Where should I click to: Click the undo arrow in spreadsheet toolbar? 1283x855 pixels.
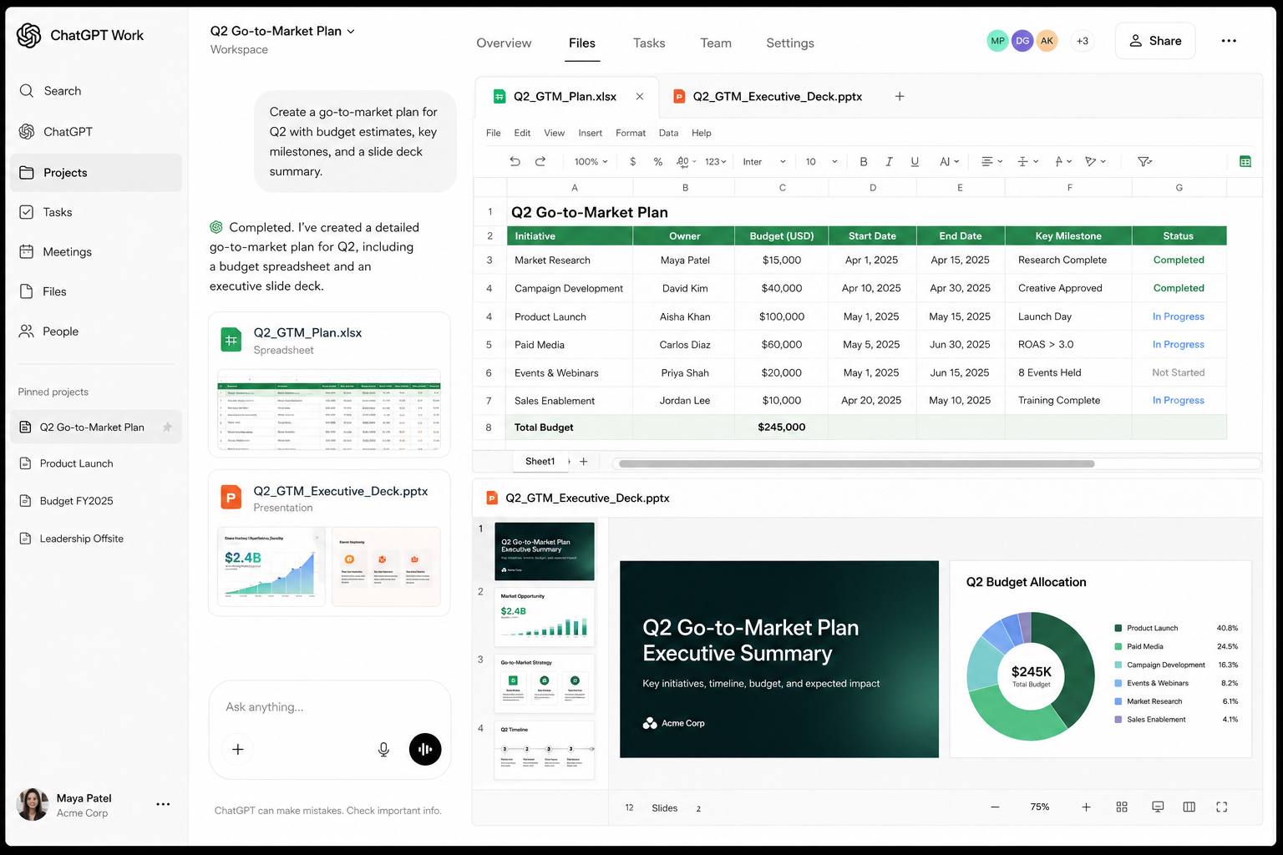515,161
